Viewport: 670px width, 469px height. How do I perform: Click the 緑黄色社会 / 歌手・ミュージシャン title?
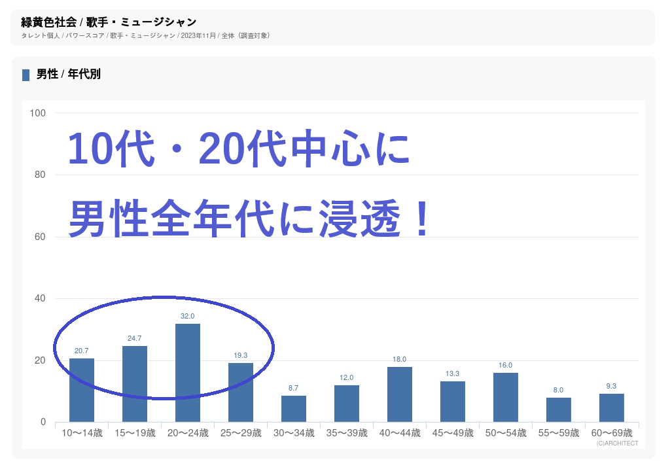click(109, 23)
